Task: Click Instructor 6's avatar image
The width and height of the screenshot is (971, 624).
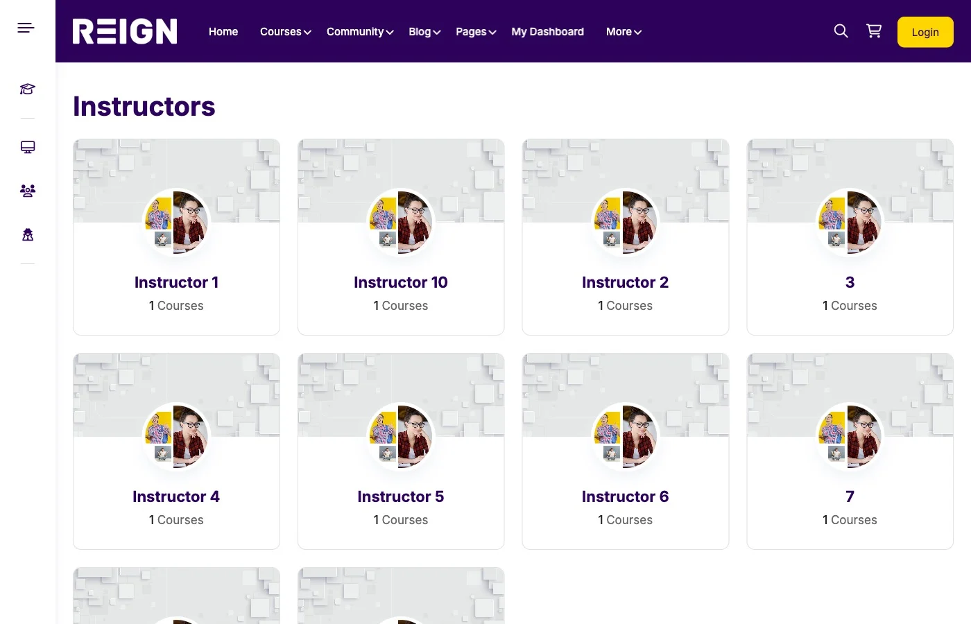Action: 625,437
